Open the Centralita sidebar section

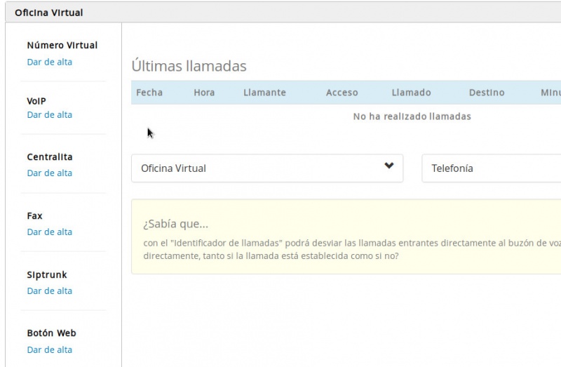pyautogui.click(x=49, y=157)
